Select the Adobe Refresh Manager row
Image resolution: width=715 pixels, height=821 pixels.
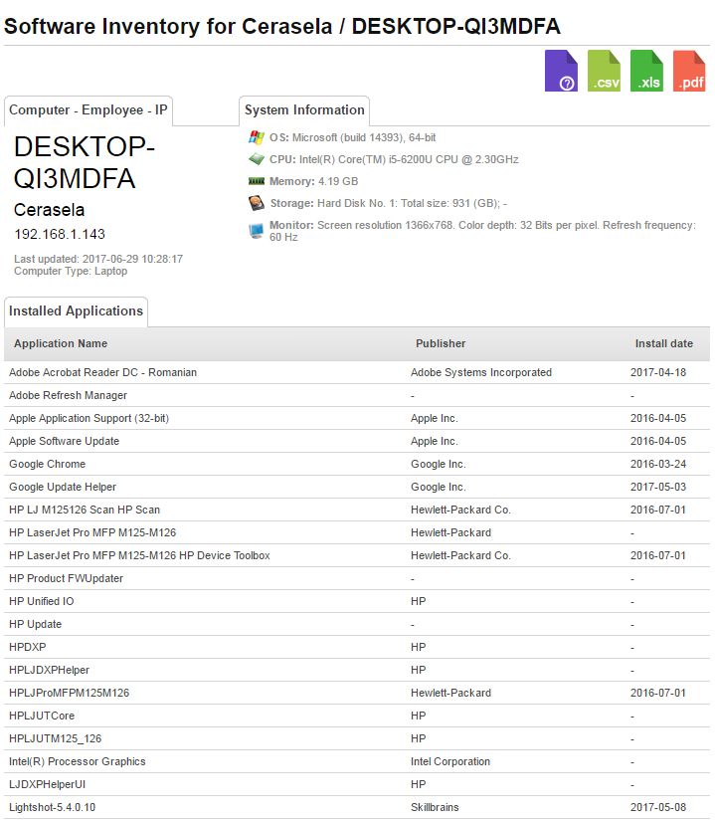coord(357,395)
